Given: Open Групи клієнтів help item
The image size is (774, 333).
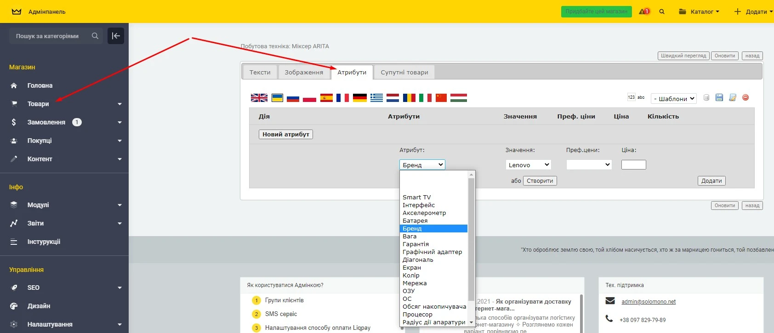Looking at the screenshot, I should pos(284,300).
